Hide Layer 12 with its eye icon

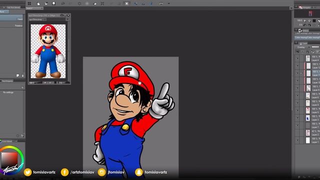click(297, 66)
